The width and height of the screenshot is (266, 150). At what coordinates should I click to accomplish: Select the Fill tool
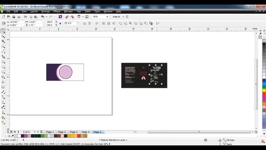3,117
